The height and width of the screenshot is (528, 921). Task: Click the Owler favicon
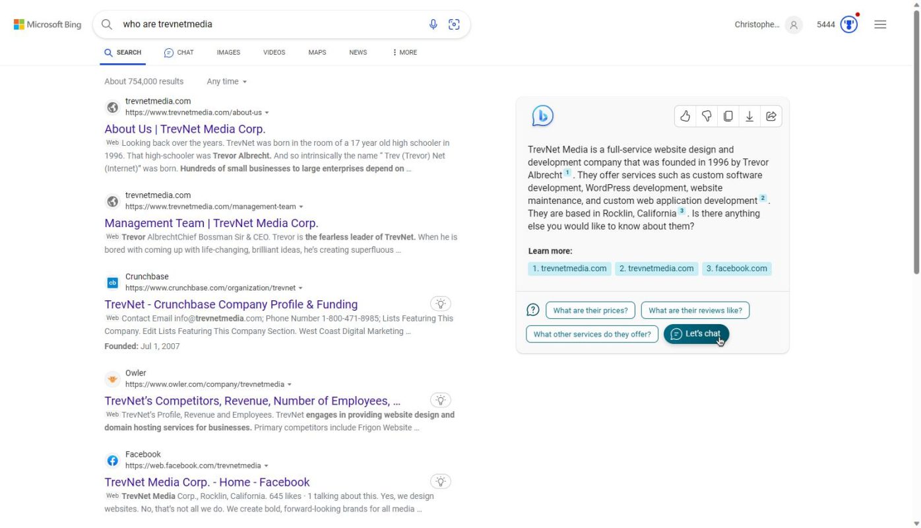tap(113, 379)
